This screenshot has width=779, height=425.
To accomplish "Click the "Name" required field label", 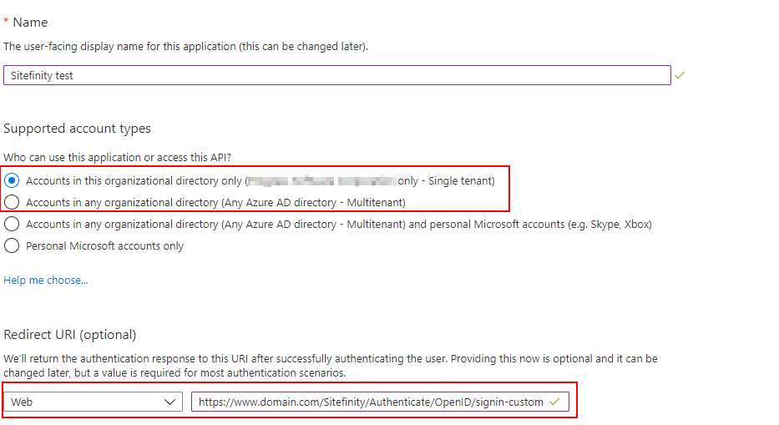I will tap(30, 23).
